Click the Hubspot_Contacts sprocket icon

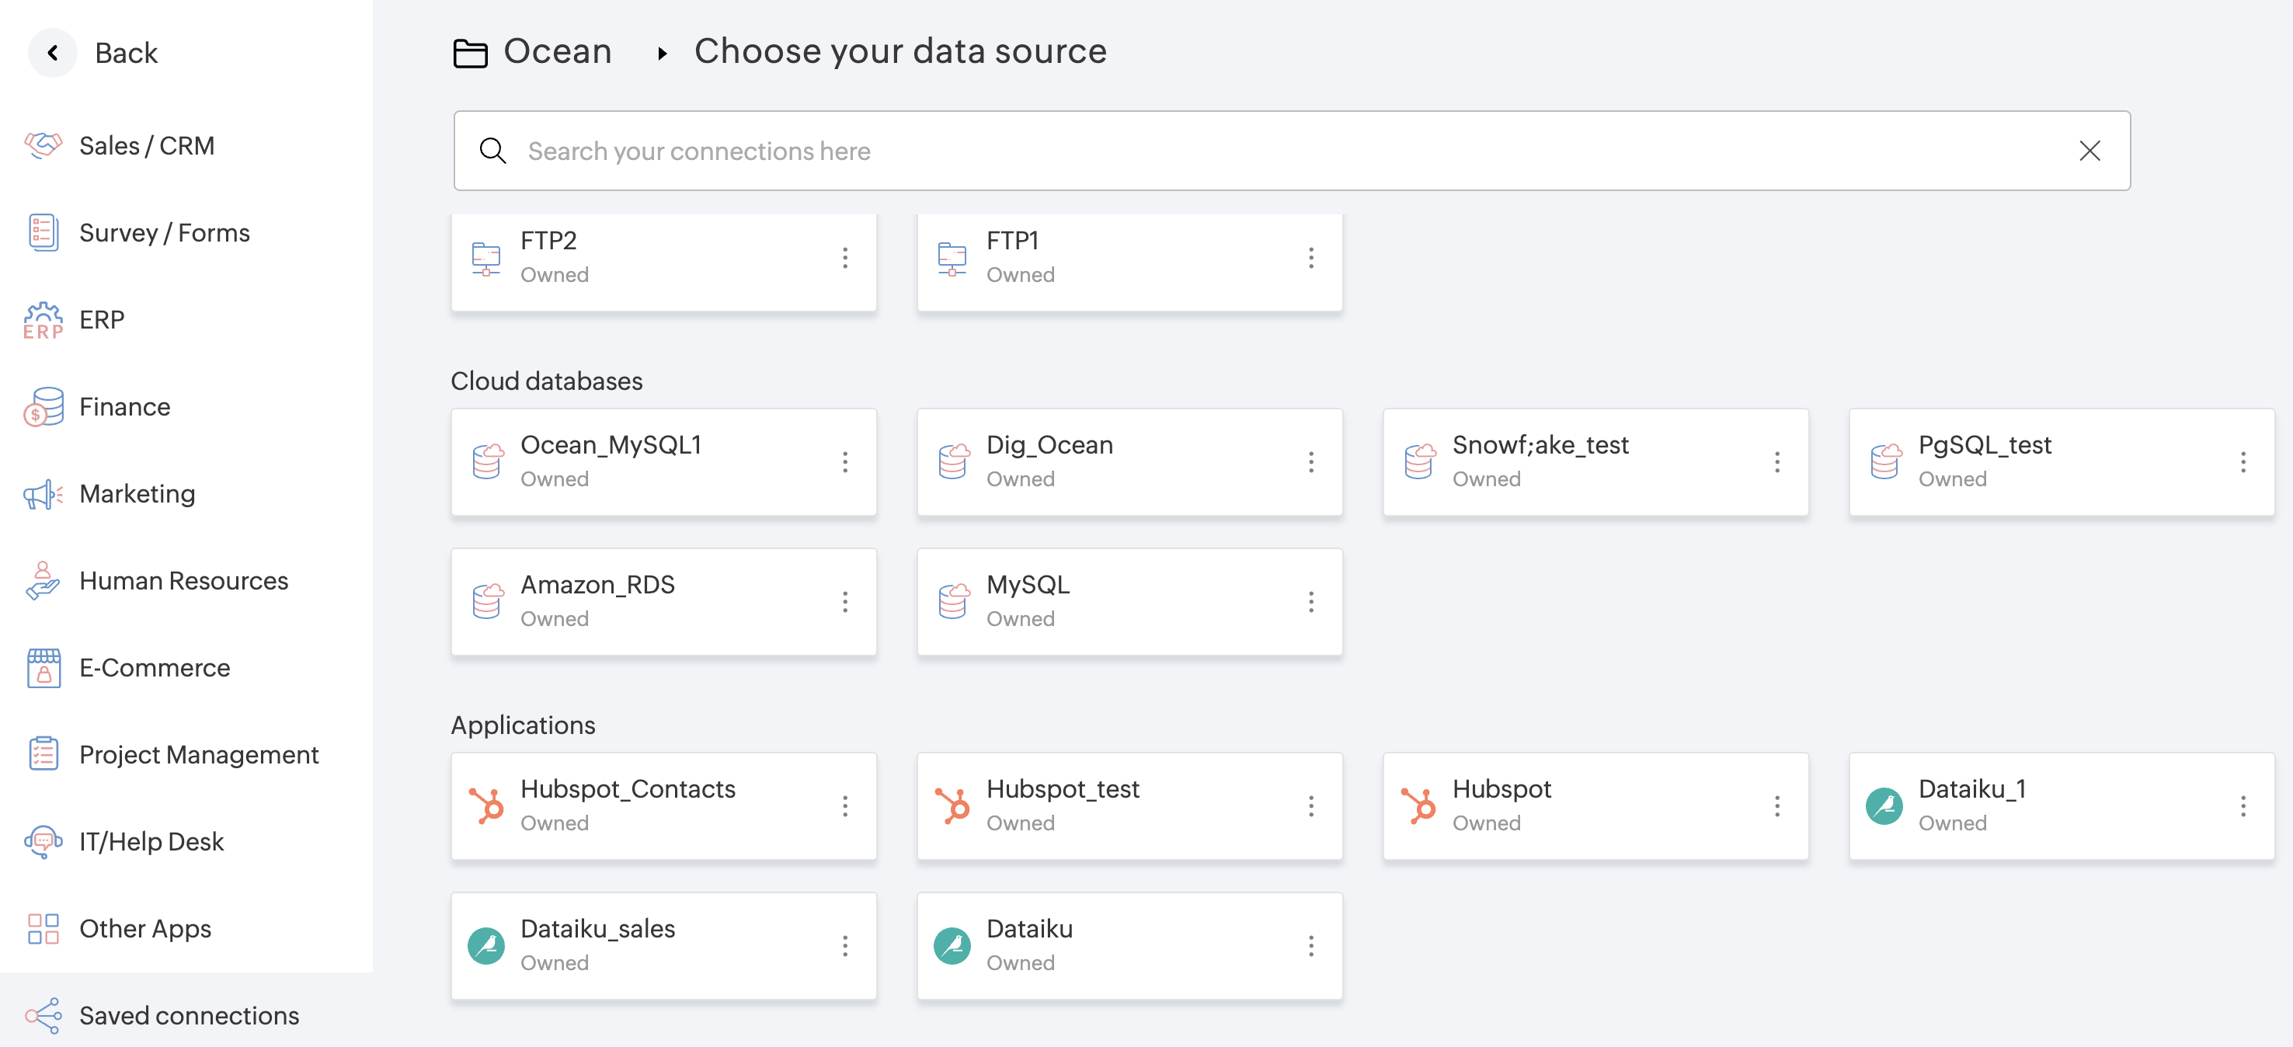(487, 805)
